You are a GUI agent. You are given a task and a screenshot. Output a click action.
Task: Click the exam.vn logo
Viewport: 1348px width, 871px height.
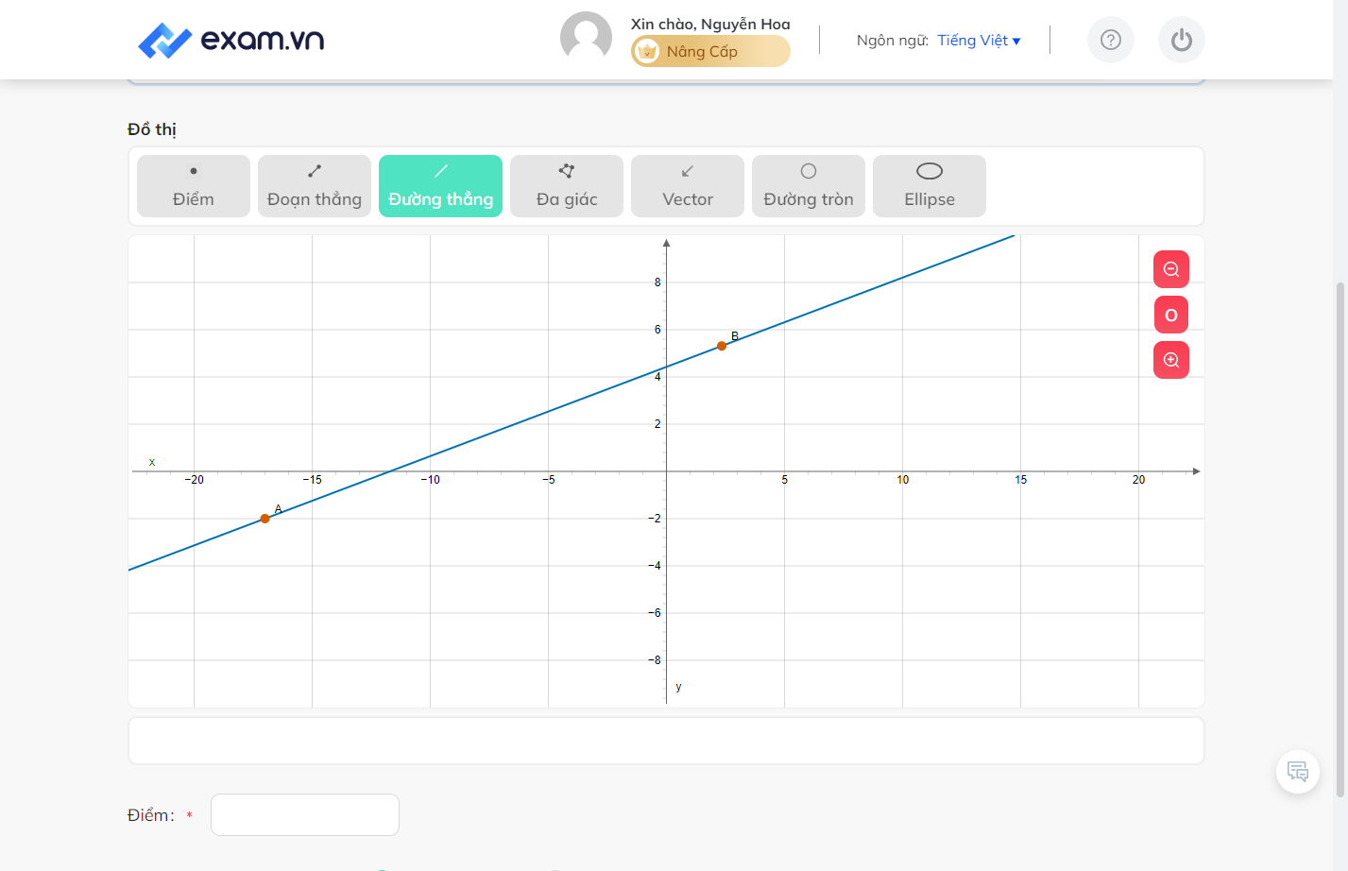pyautogui.click(x=231, y=40)
